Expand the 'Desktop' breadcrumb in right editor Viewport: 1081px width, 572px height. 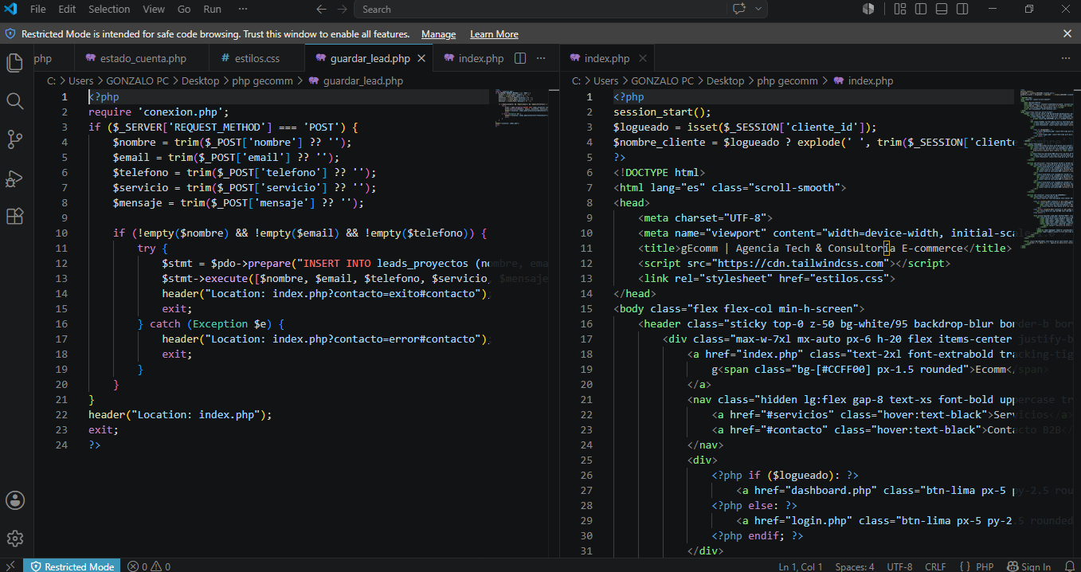point(725,80)
